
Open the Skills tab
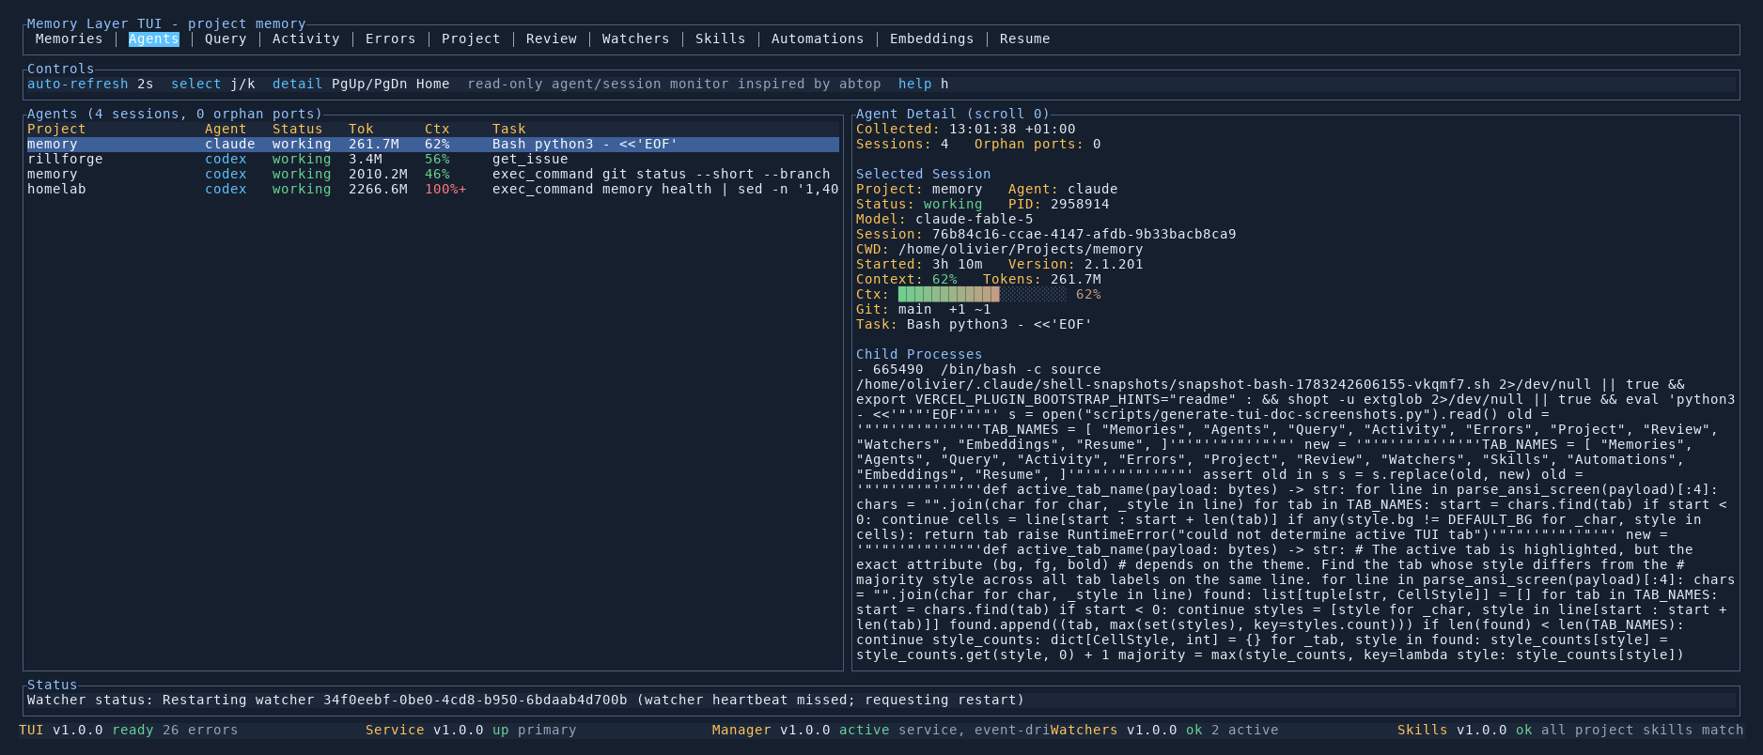(721, 39)
